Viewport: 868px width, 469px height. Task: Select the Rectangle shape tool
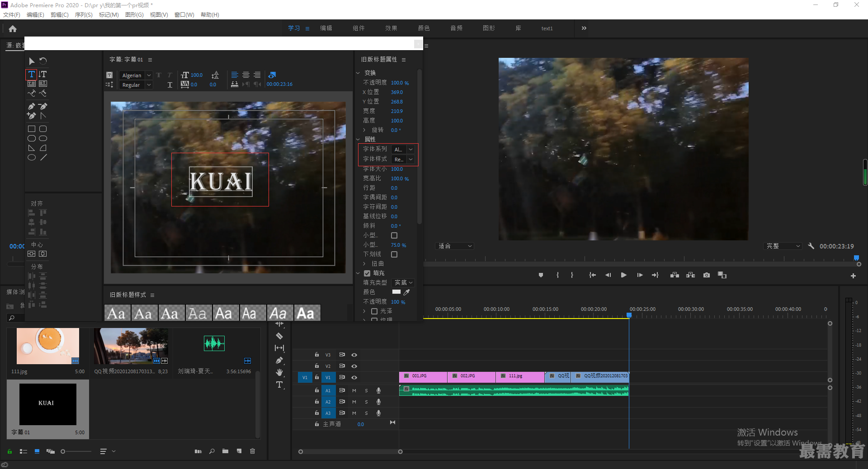pyautogui.click(x=32, y=129)
